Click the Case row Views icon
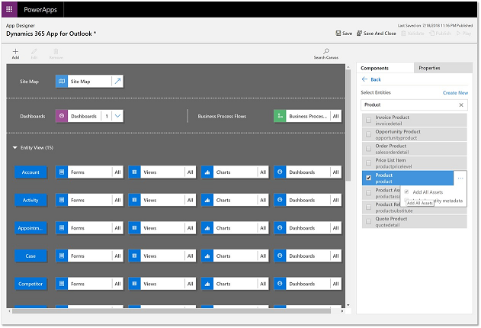 pos(134,256)
